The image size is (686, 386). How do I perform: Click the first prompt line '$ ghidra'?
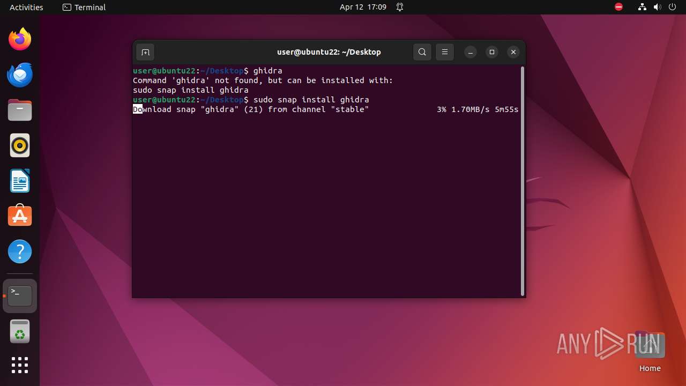[207, 71]
